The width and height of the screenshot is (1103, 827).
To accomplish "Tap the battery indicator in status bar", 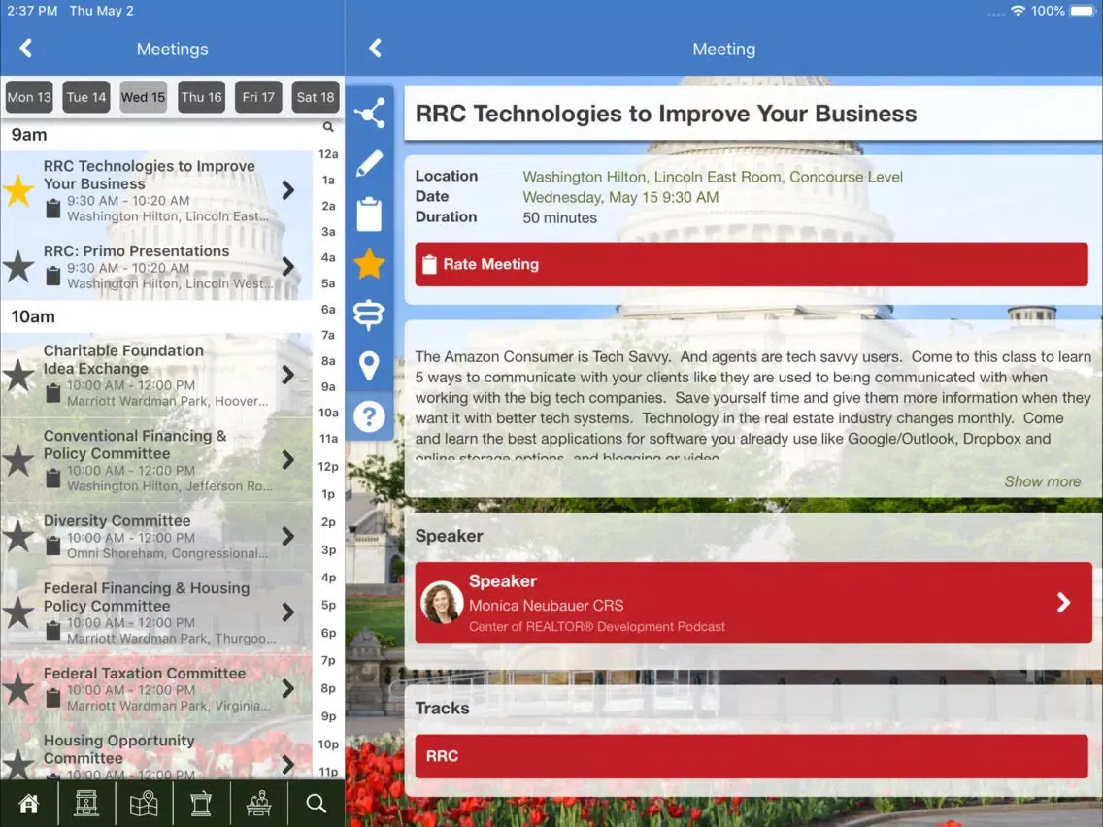I will coord(1082,11).
